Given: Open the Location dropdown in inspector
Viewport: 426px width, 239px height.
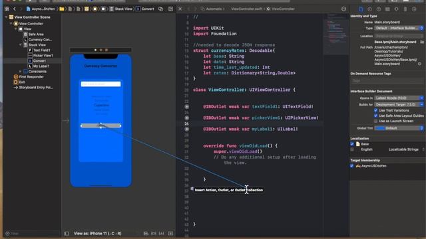Looking at the screenshot, I should point(399,36).
